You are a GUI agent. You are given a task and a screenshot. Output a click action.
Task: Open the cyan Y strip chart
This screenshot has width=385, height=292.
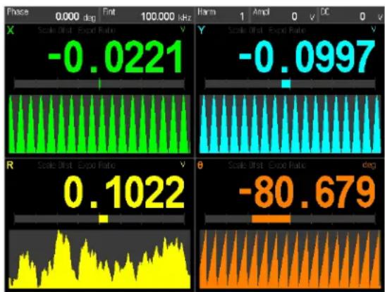coord(291,124)
